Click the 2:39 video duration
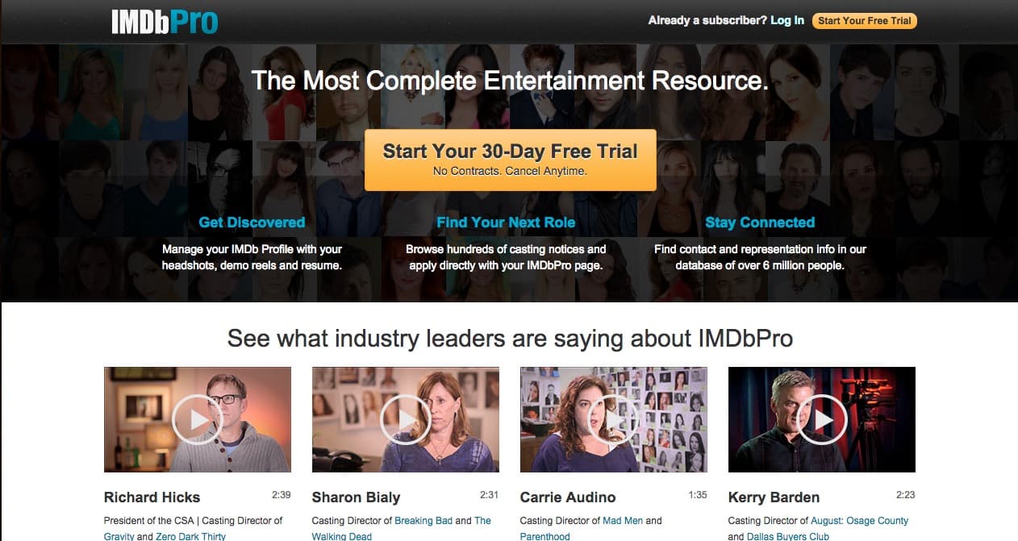Viewport: 1018px width, 541px height. click(282, 495)
